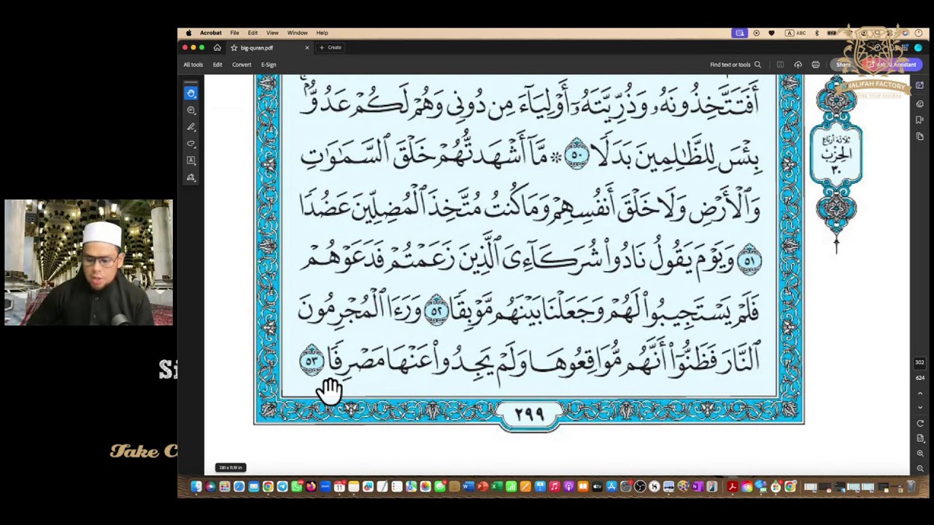Click the verse marker ٥٢ in the text
Screen dimensions: 934x525
click(x=436, y=311)
